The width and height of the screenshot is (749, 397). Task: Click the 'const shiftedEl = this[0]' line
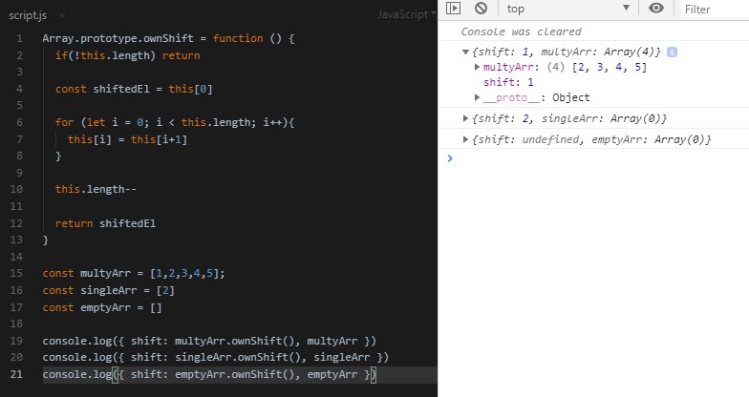[x=134, y=89]
